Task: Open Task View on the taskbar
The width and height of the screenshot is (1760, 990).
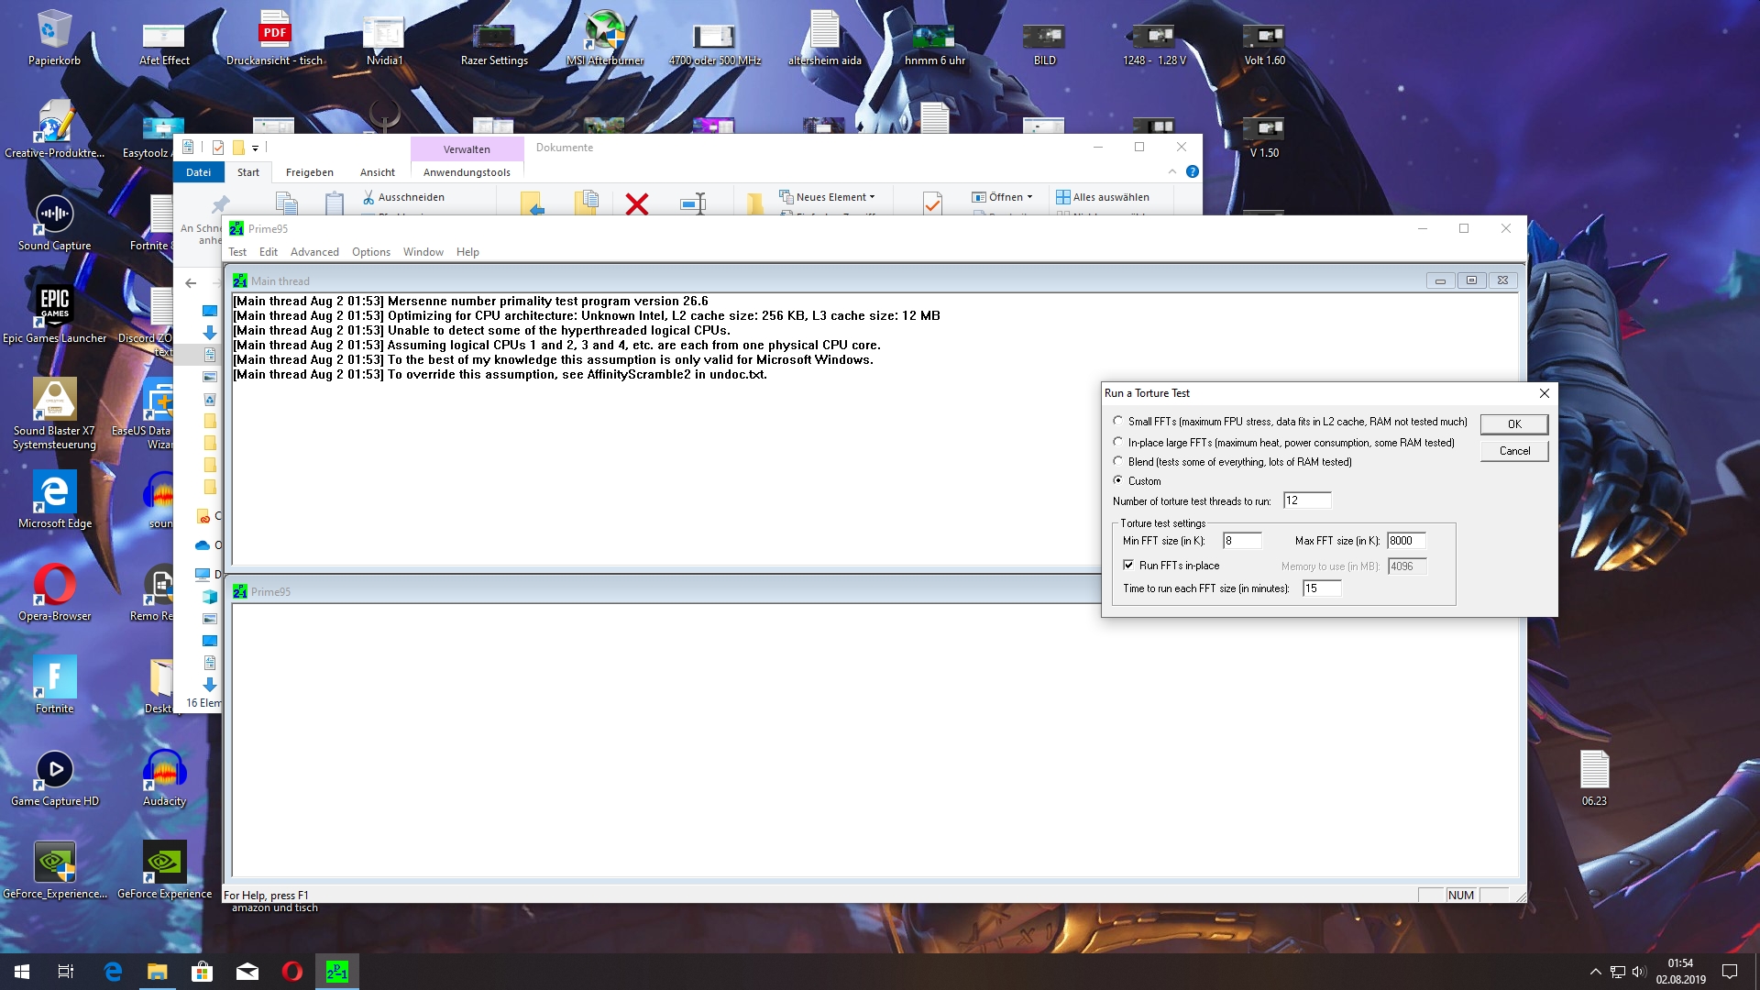Action: click(x=66, y=972)
